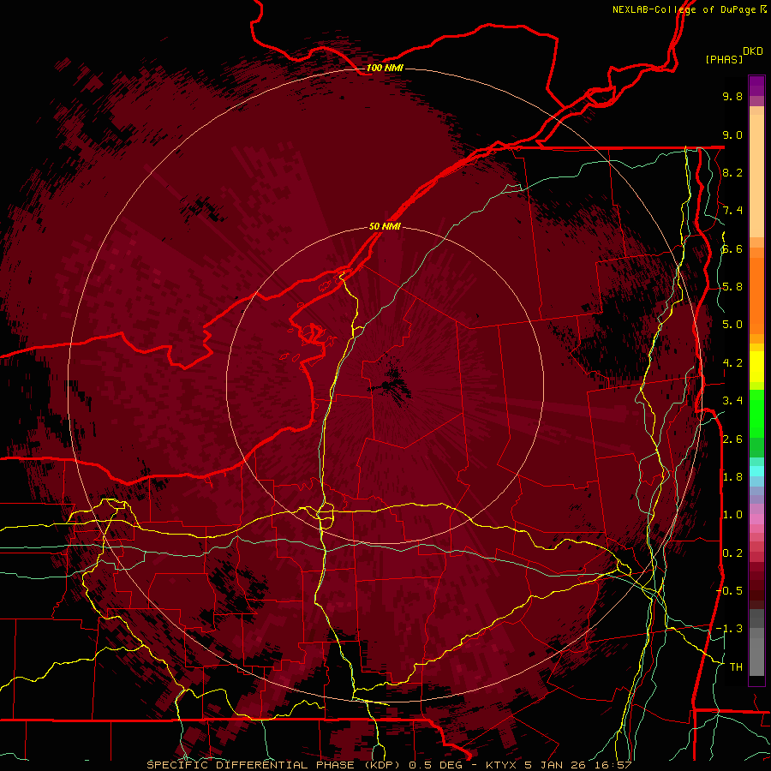Click the 5.0 value on the scale
Screen dimensions: 771x771
pos(732,325)
